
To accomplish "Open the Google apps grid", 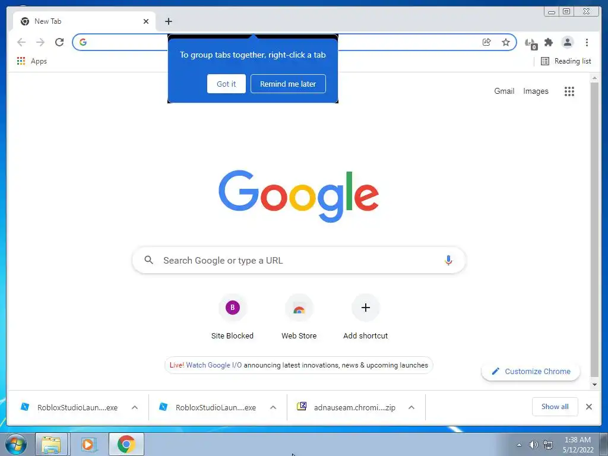I will 569,91.
